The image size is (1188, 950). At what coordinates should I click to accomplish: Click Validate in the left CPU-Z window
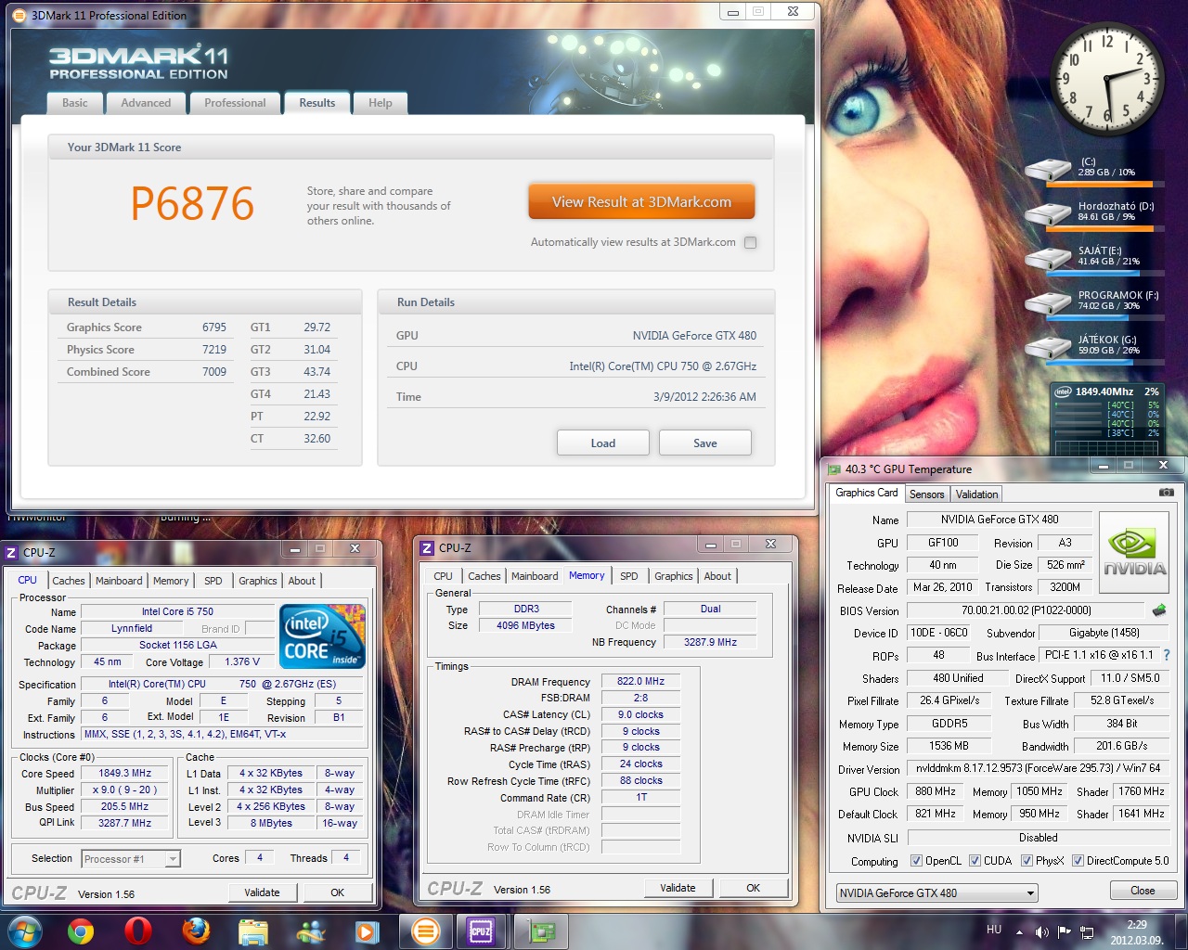(262, 892)
